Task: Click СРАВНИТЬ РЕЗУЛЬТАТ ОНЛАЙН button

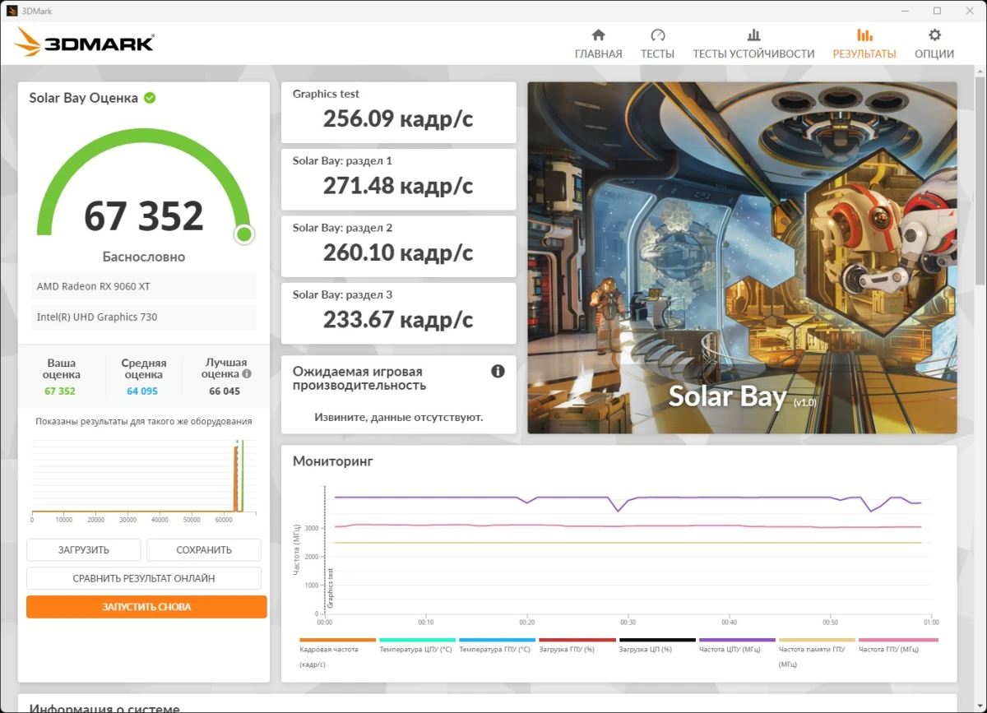Action: point(144,578)
